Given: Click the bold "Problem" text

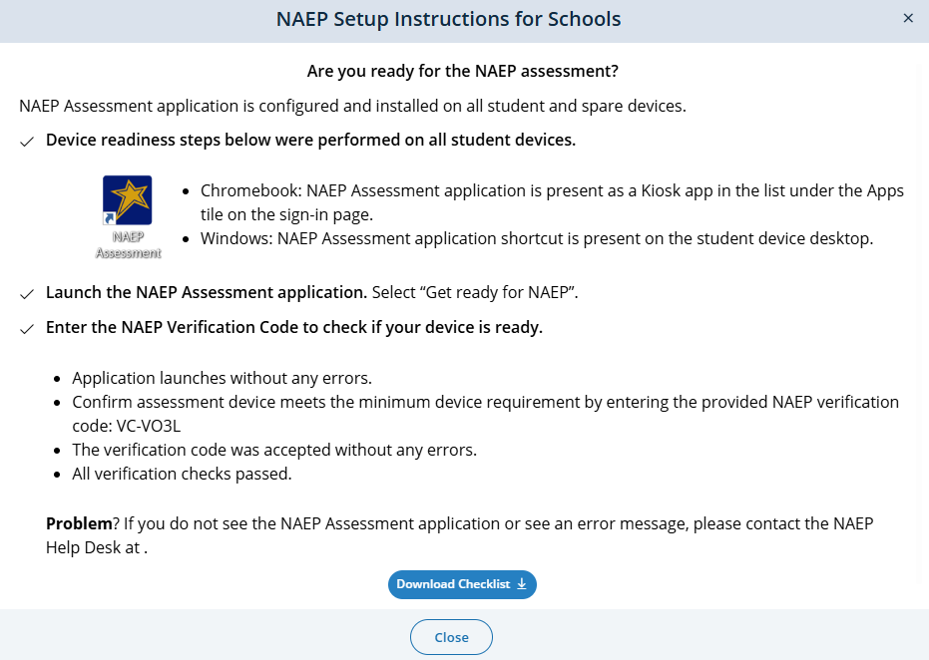Looking at the screenshot, I should click(x=79, y=523).
